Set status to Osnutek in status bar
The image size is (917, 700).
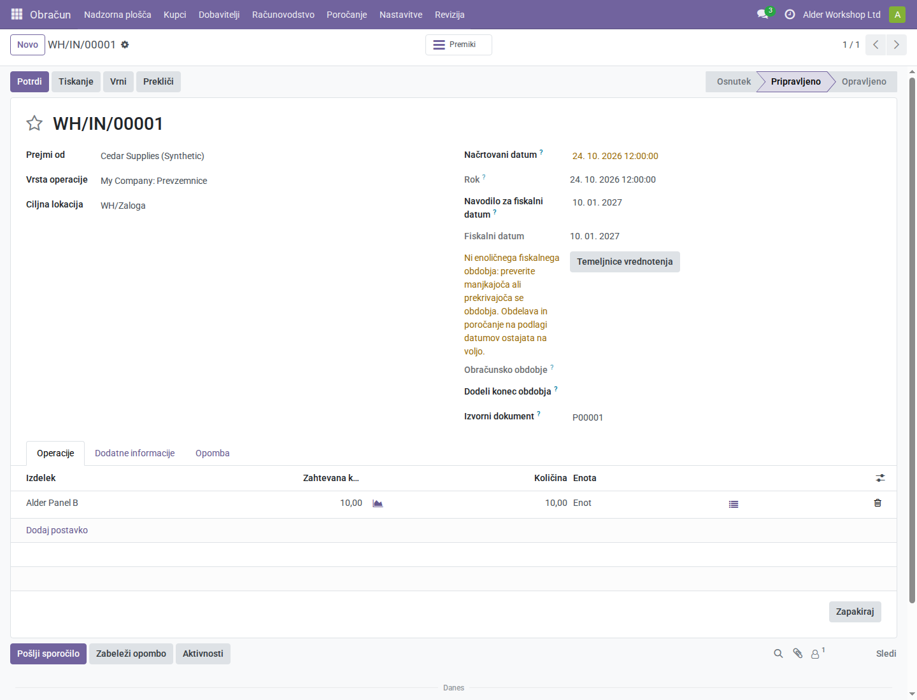tap(734, 81)
